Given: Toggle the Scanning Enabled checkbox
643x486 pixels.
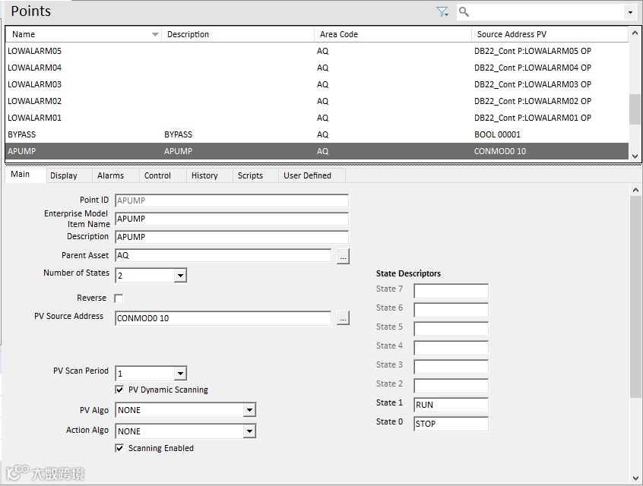Looking at the screenshot, I should (x=119, y=448).
